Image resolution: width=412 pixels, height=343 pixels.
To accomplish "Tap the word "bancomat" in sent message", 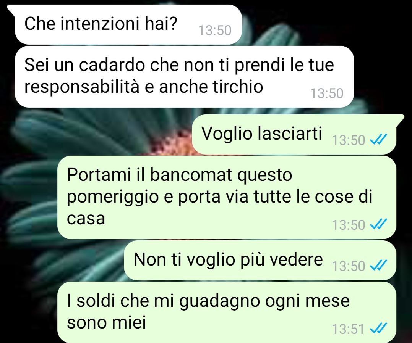I will pyautogui.click(x=191, y=174).
